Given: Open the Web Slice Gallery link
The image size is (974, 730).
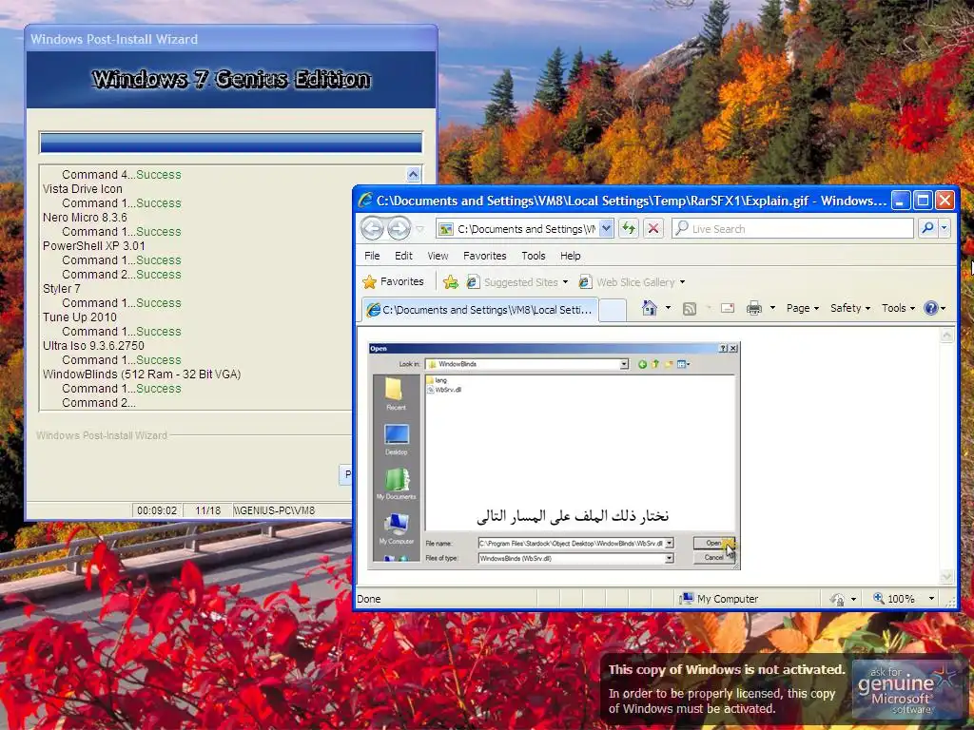Looking at the screenshot, I should click(x=632, y=282).
